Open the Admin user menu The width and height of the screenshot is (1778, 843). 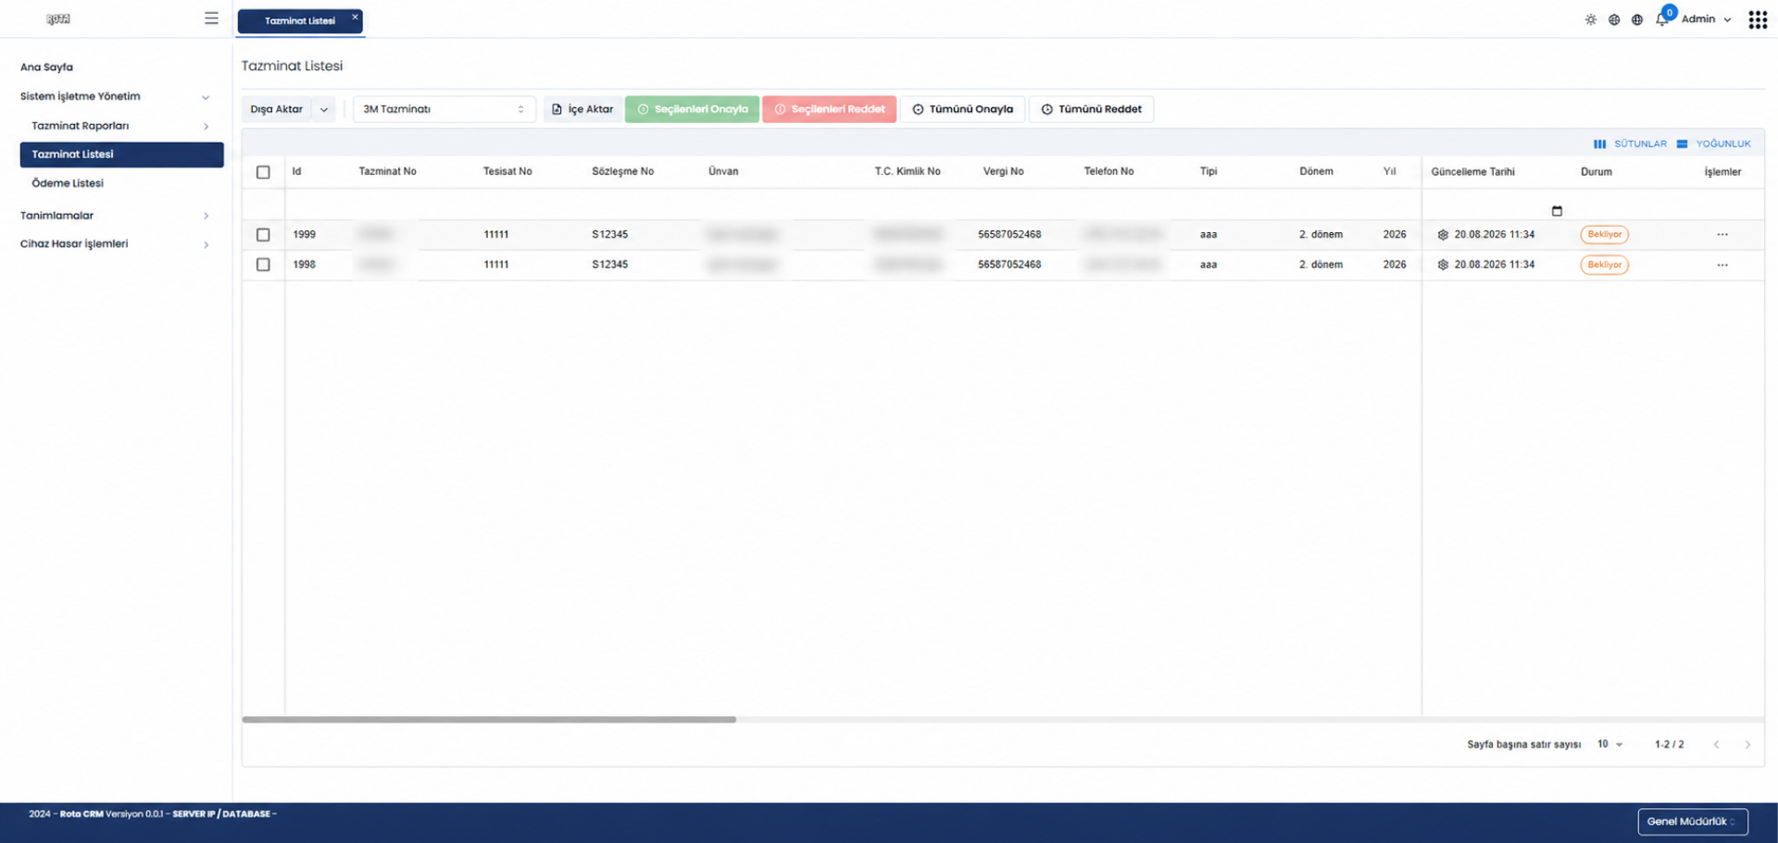coord(1706,19)
